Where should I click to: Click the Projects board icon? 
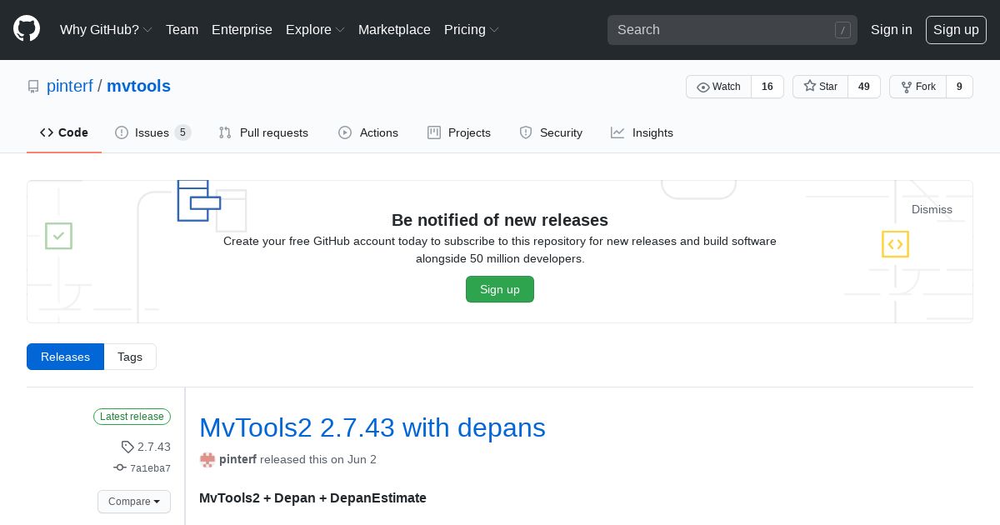point(434,132)
